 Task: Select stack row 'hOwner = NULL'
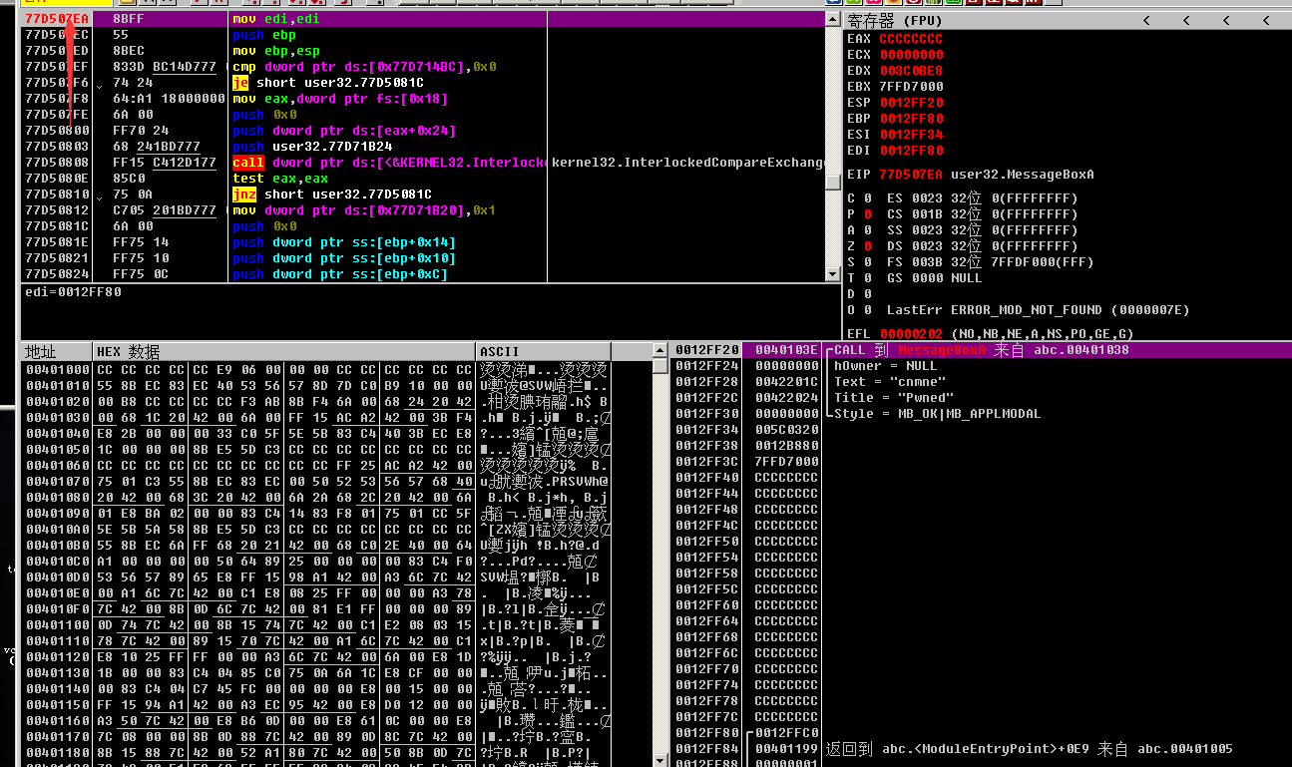click(885, 366)
